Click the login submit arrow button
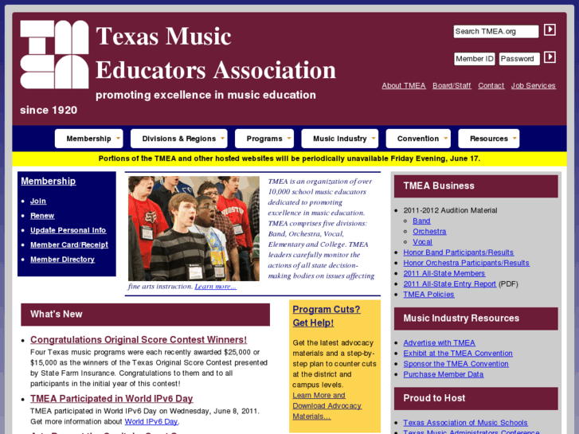579x434 pixels. [550, 57]
